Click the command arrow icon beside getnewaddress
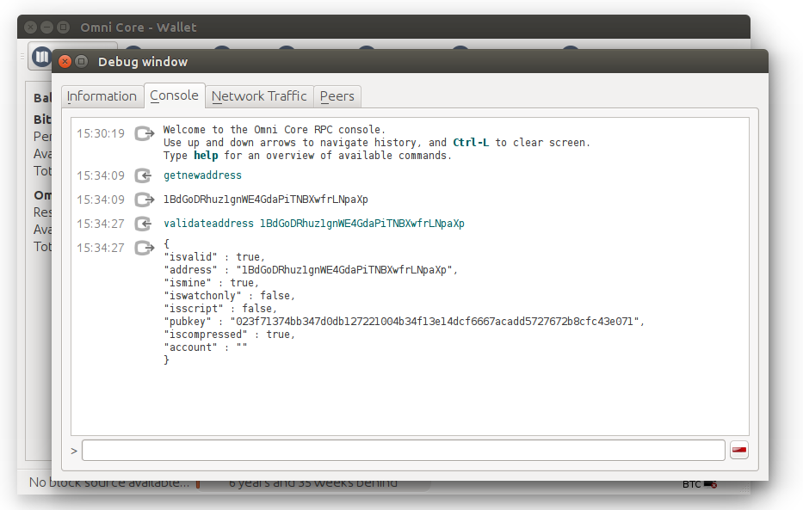 (x=144, y=175)
